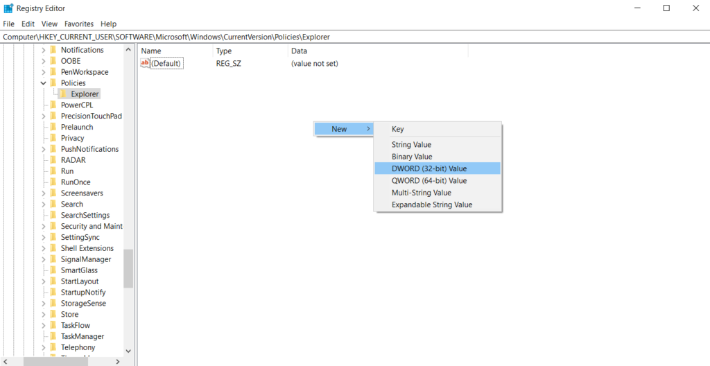The height and width of the screenshot is (366, 710).
Task: Expand the Shell Extensions key
Action: (44, 248)
